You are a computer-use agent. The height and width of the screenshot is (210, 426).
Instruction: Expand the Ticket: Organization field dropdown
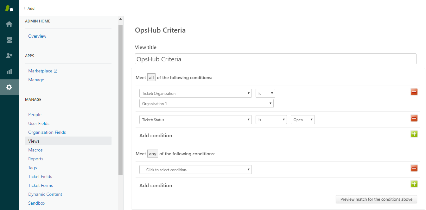195,93
